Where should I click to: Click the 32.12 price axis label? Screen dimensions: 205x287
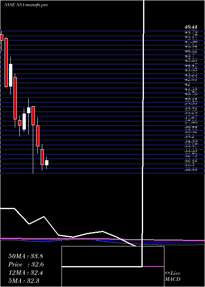click(191, 160)
